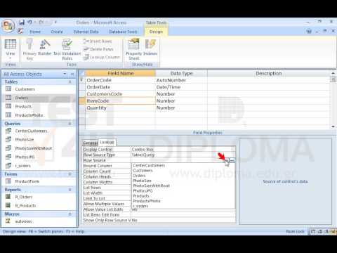Click the ItemCode Number data type

(x=181, y=101)
